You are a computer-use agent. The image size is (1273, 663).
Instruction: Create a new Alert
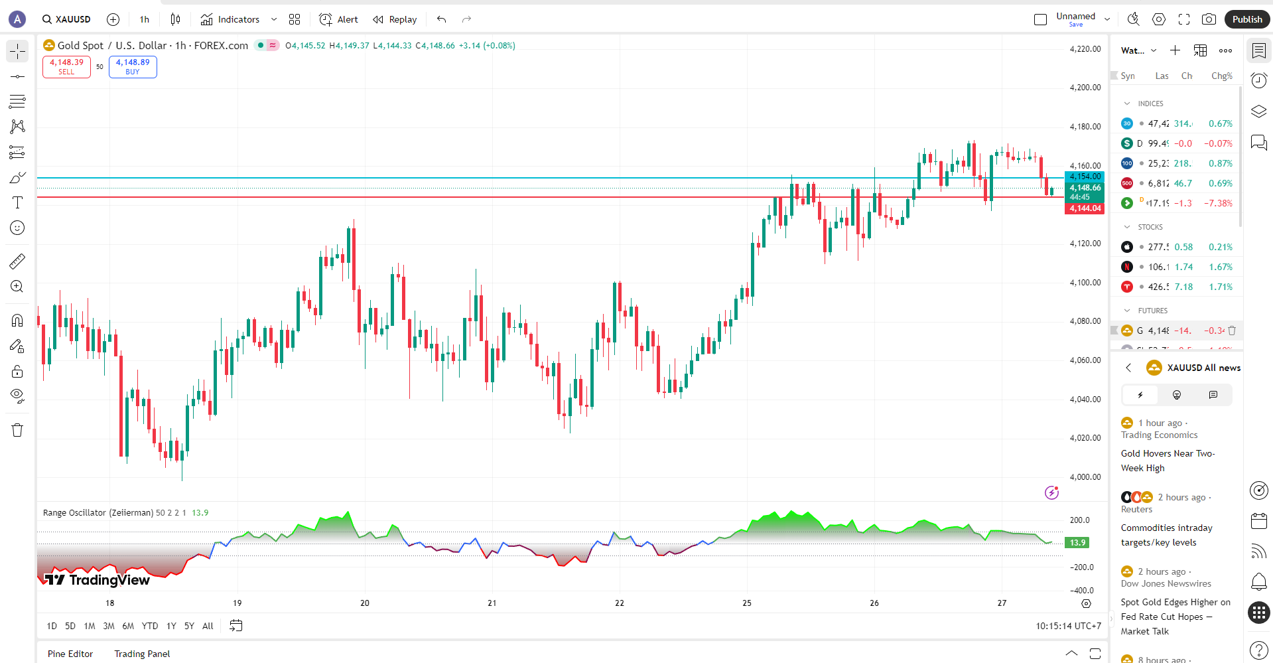[338, 19]
